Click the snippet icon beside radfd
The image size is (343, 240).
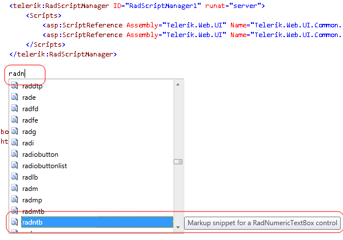[14, 108]
